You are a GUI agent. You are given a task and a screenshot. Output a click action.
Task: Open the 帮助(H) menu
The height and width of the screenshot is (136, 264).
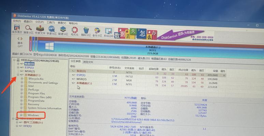73,23
